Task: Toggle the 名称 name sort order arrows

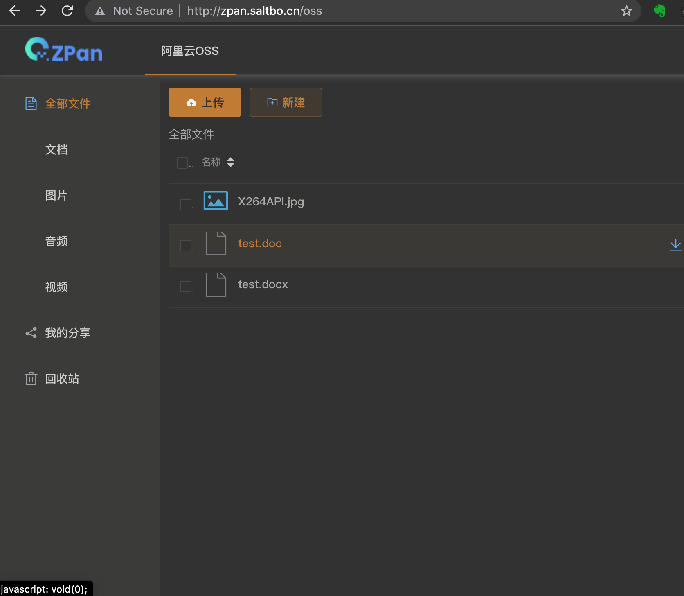Action: point(231,163)
